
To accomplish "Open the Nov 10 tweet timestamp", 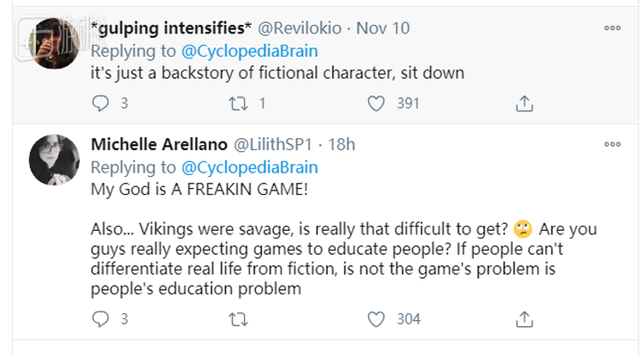I will 383,27.
